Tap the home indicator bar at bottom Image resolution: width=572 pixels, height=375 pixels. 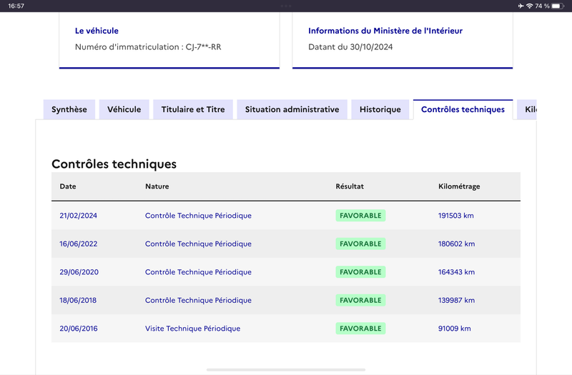(286, 370)
